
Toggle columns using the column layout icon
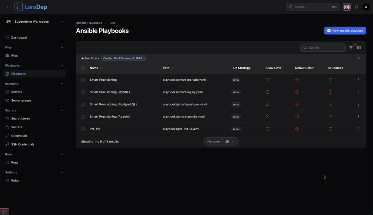pos(359,48)
